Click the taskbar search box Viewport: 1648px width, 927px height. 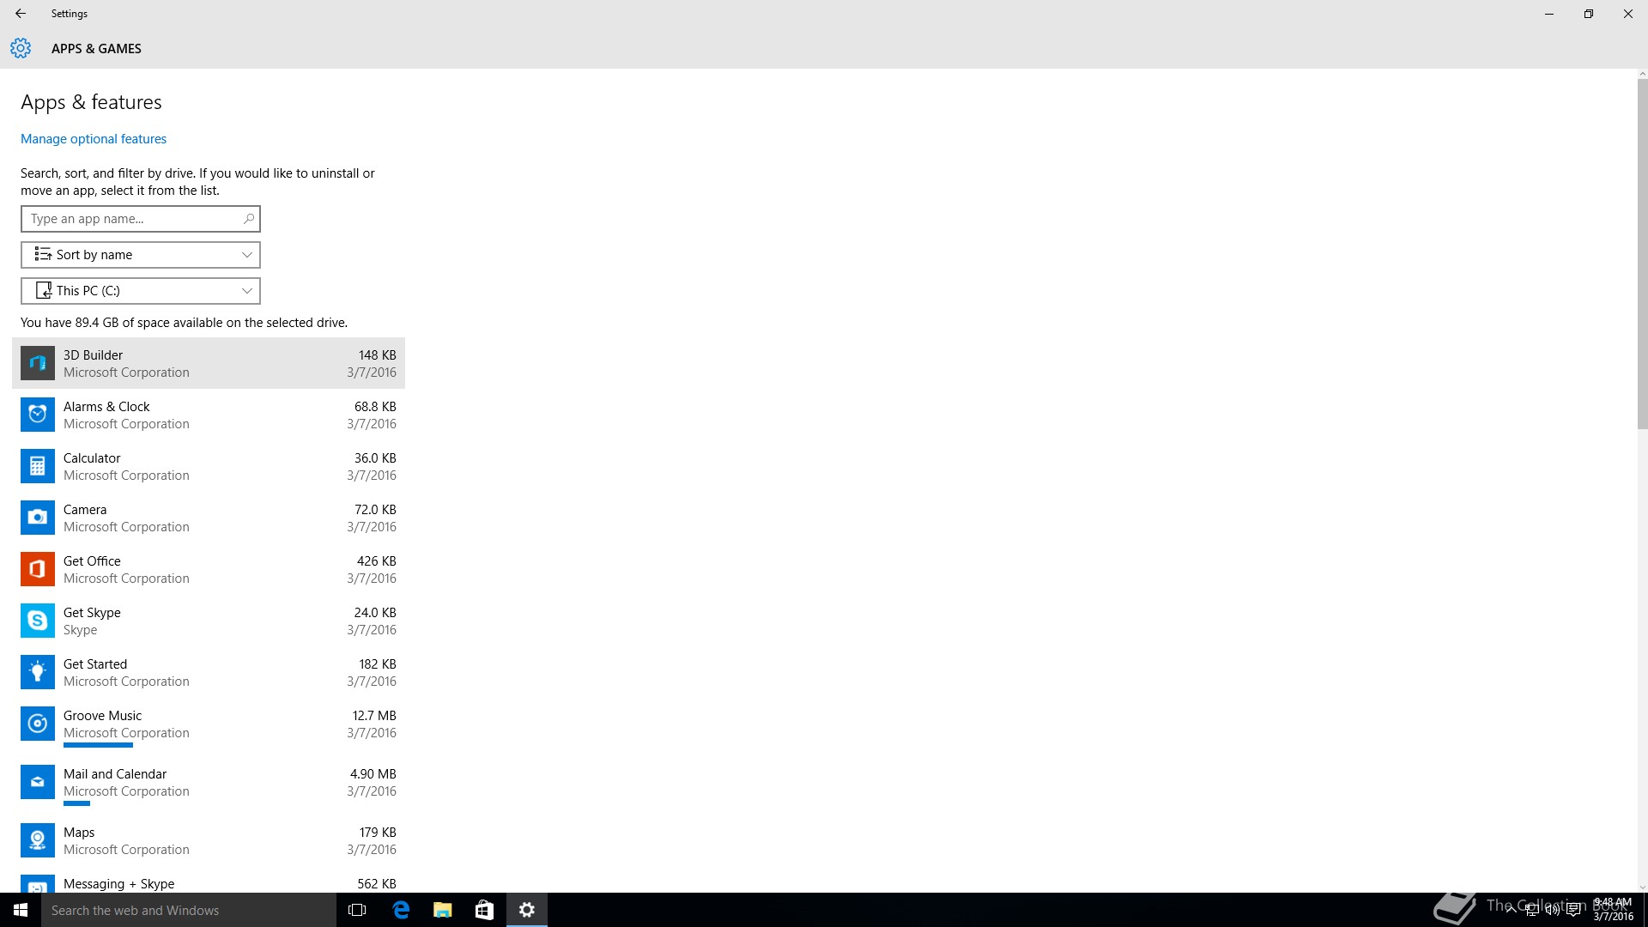click(x=189, y=910)
